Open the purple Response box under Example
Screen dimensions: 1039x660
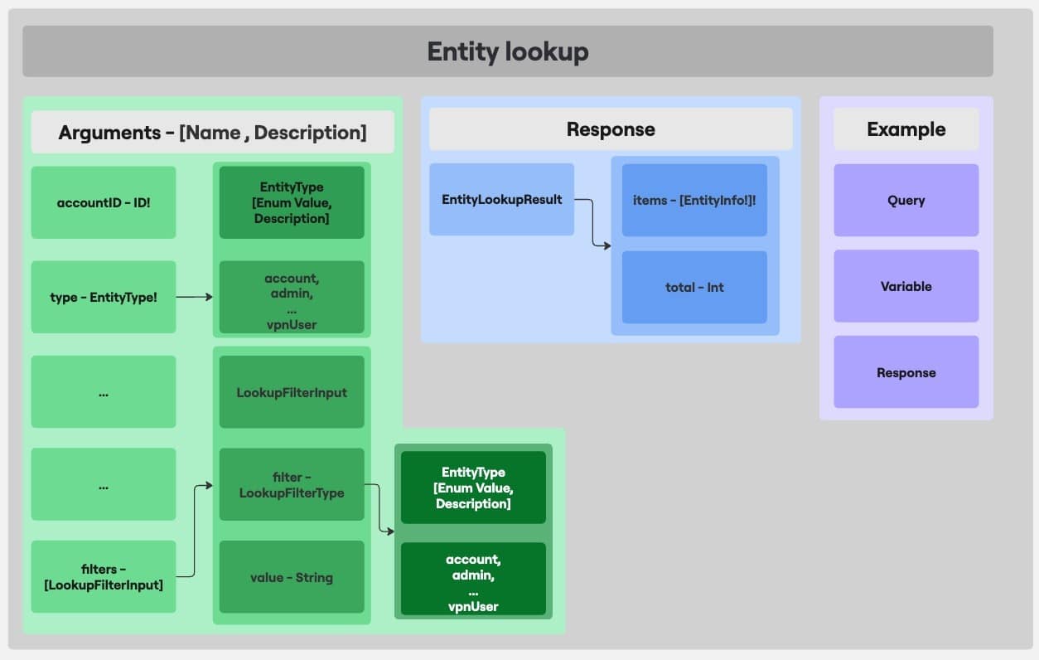[x=906, y=372]
